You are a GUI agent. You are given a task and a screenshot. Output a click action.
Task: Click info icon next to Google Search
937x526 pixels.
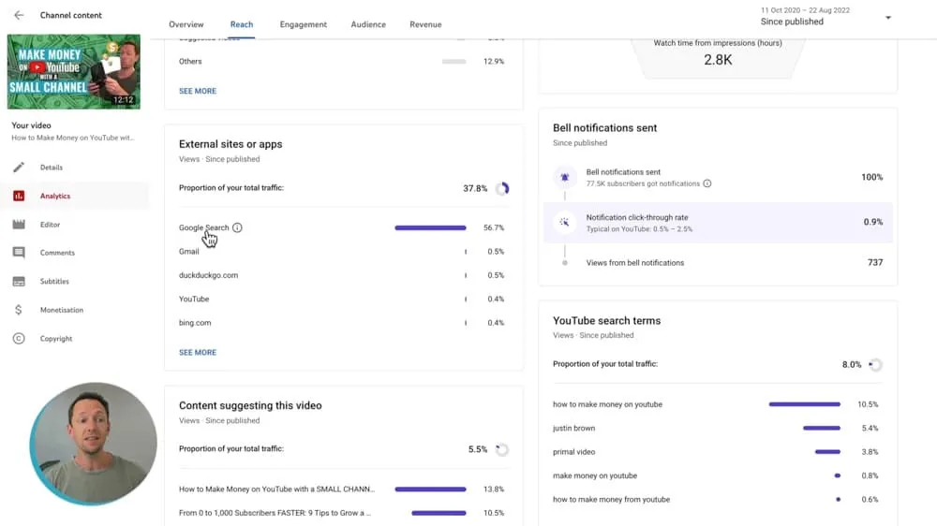[x=237, y=227]
